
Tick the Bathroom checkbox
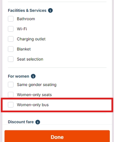pos(11,19)
